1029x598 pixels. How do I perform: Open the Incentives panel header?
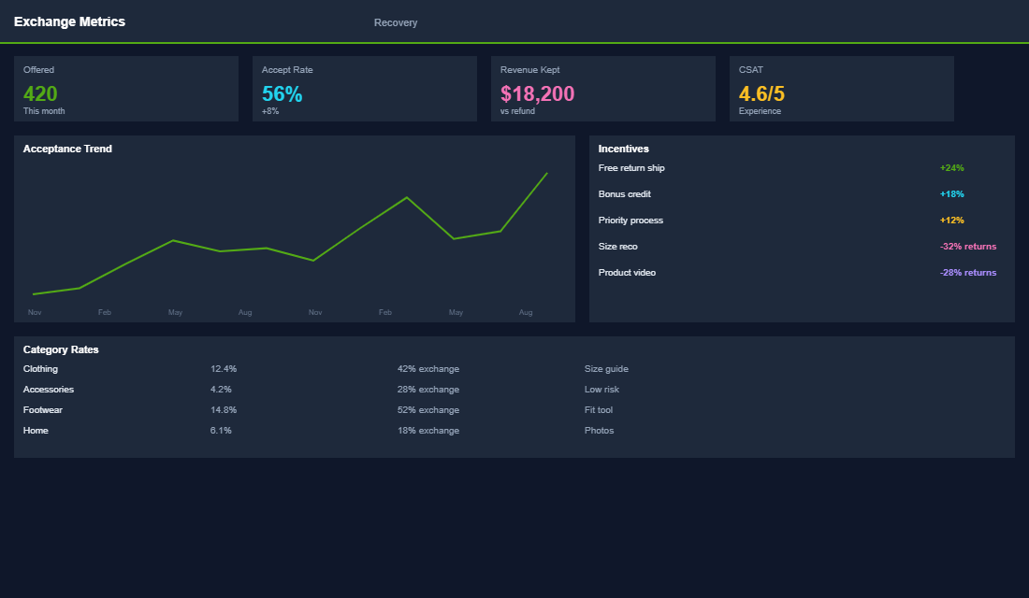tap(621, 149)
